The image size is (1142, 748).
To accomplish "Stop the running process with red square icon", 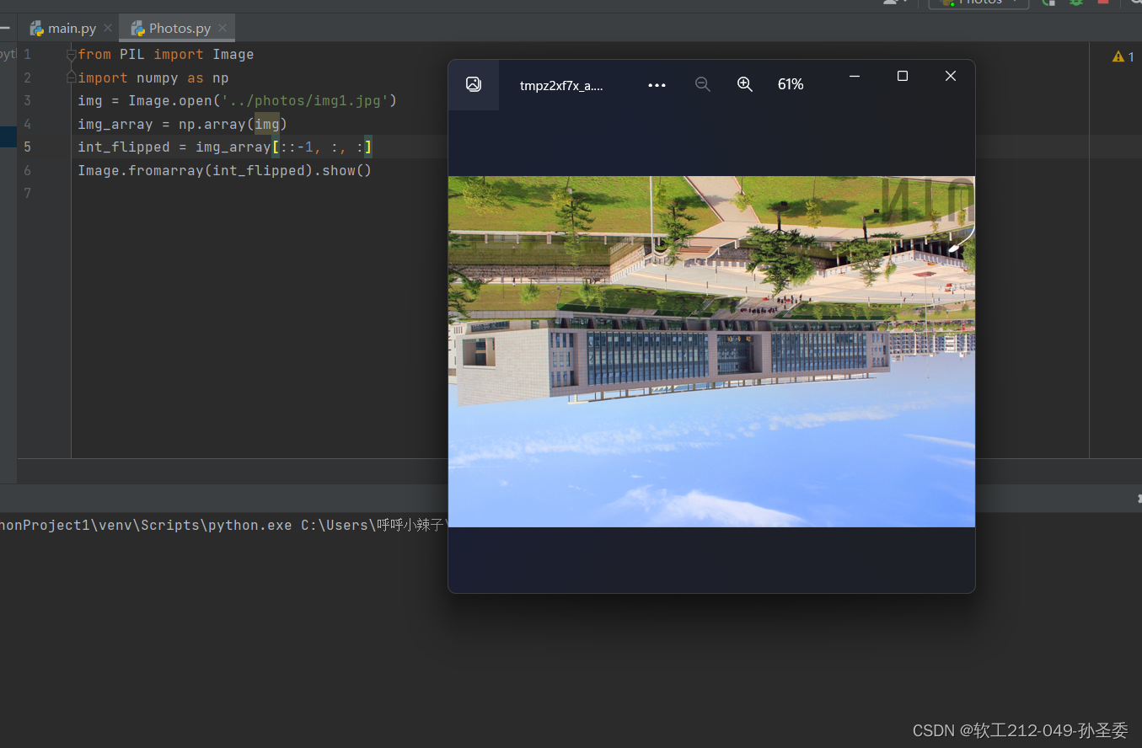I will click(1103, 3).
